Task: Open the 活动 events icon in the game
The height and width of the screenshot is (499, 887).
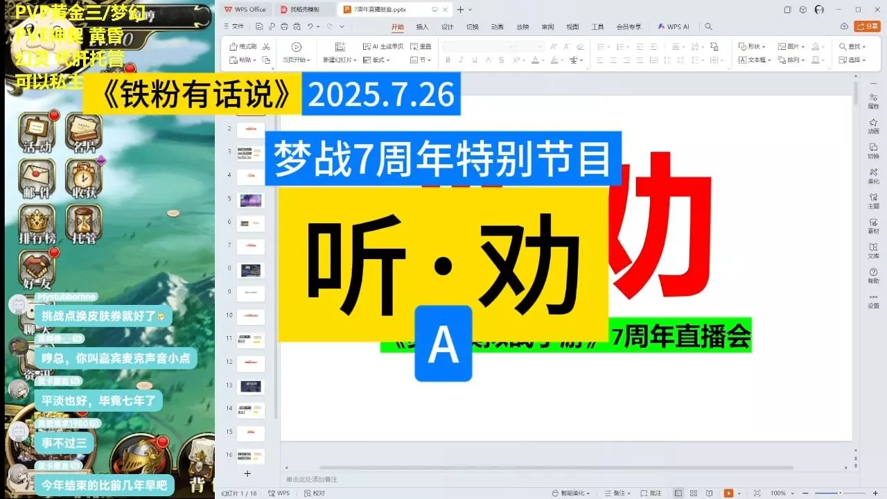Action: coord(37,132)
